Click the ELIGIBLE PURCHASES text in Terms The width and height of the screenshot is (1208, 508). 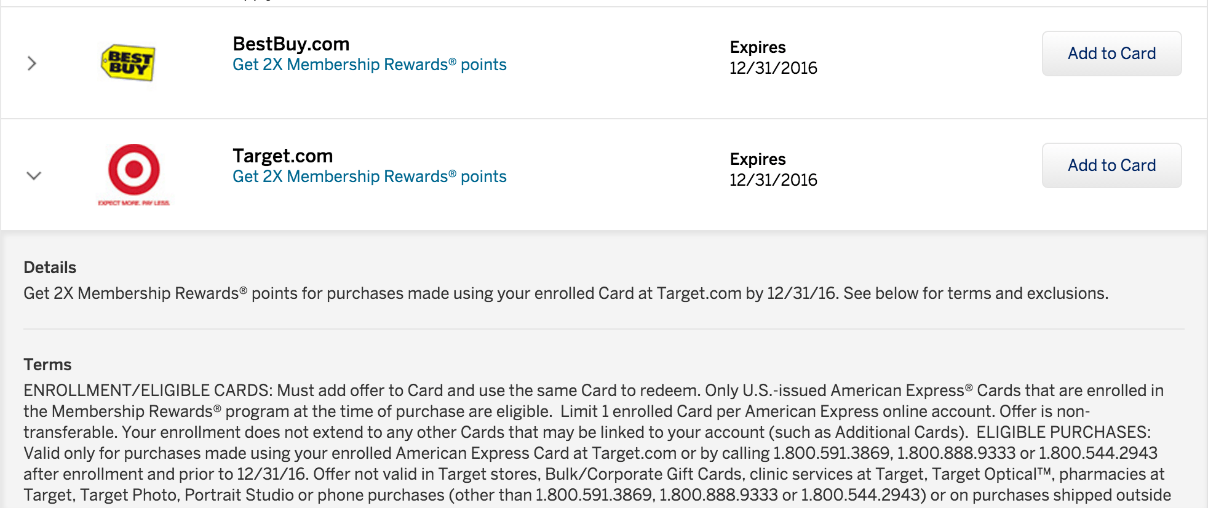tap(1063, 432)
